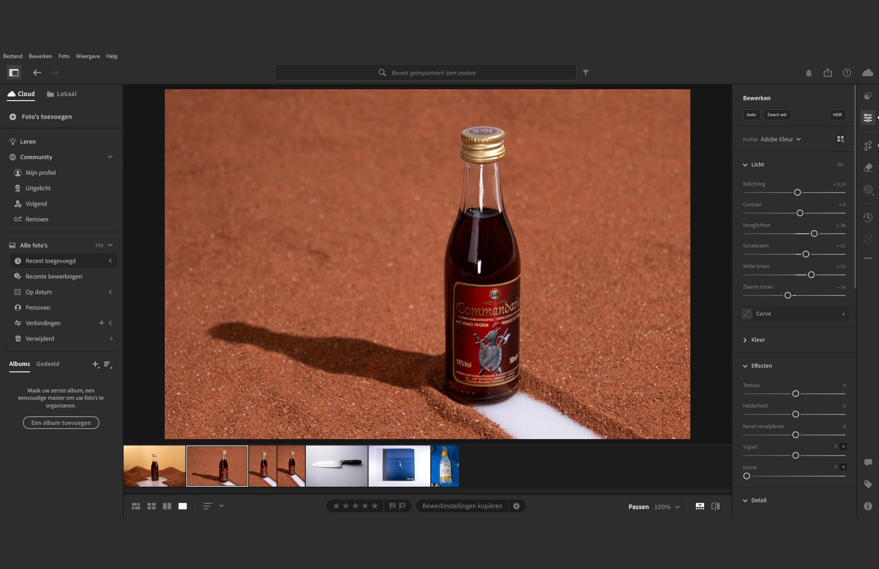Flag photo as rejected
The height and width of the screenshot is (569, 879).
[402, 506]
